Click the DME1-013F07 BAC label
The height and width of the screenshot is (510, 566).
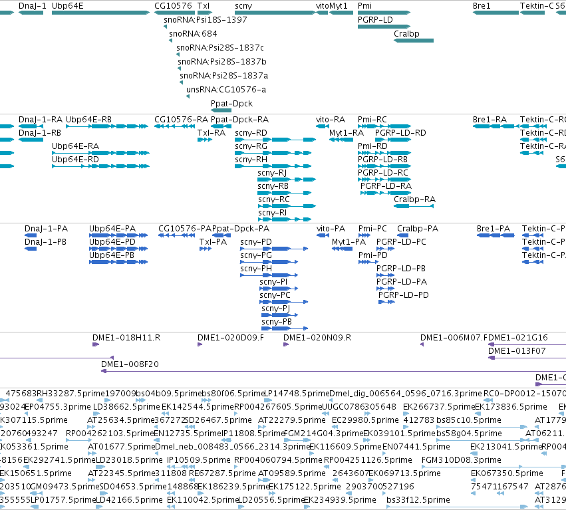[x=517, y=351]
